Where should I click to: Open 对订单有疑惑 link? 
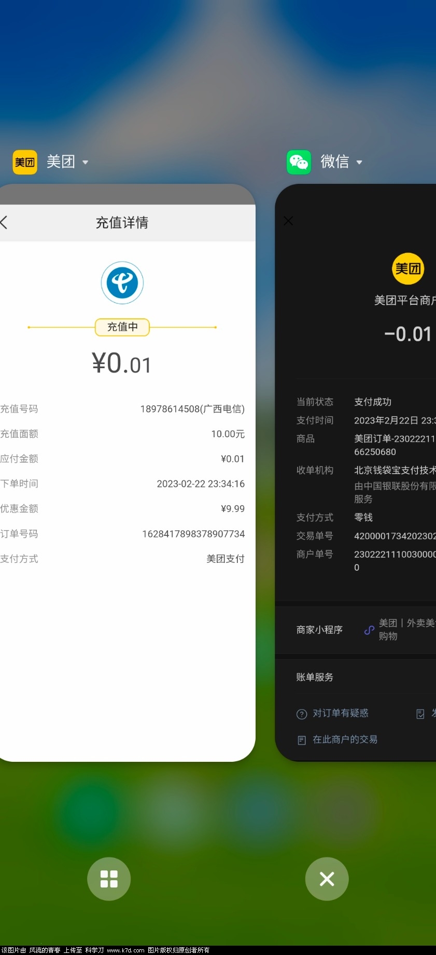(x=341, y=713)
